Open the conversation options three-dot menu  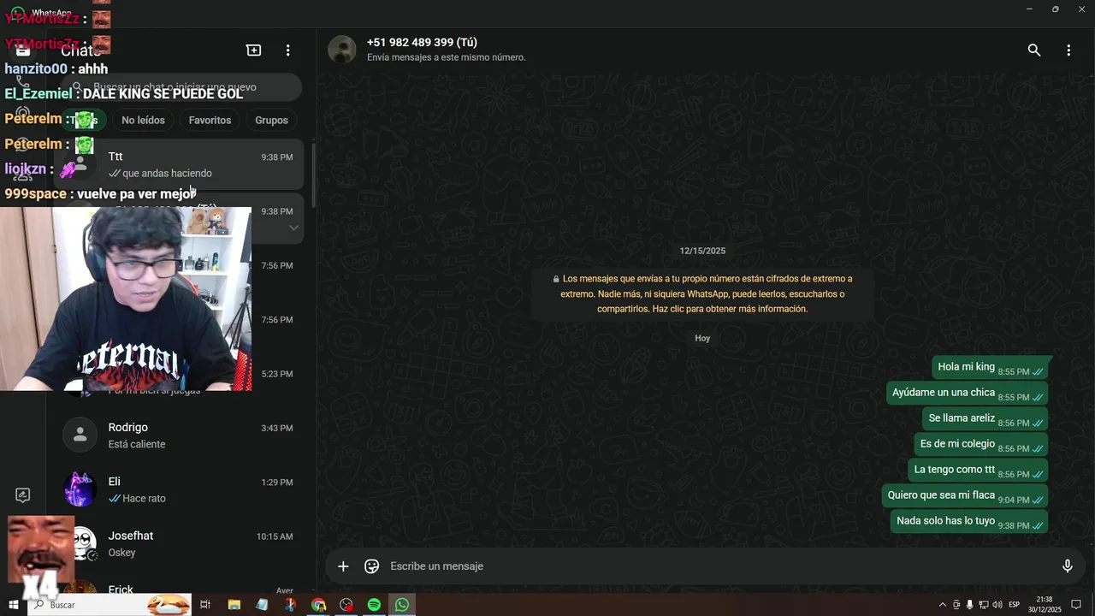1068,50
